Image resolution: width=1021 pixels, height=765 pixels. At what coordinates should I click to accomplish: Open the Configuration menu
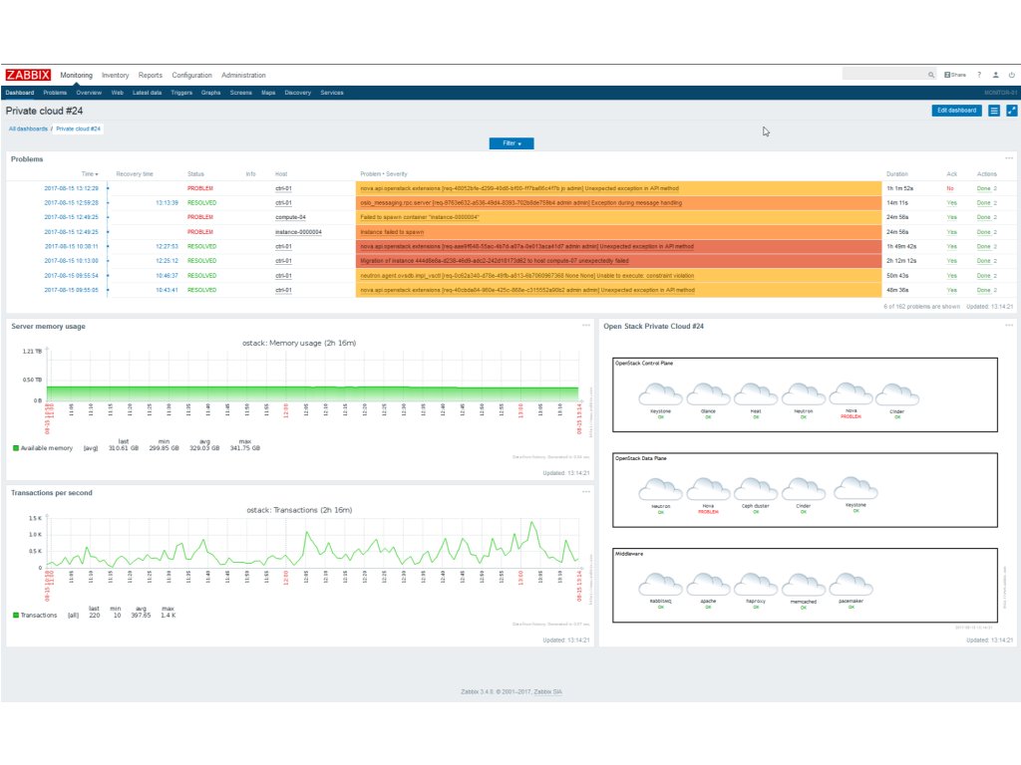coord(192,75)
